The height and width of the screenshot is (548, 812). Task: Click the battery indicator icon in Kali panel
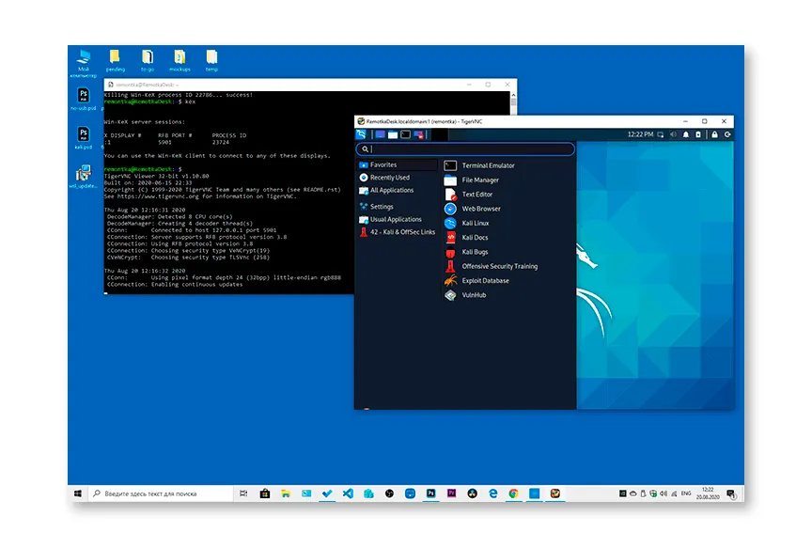click(698, 134)
